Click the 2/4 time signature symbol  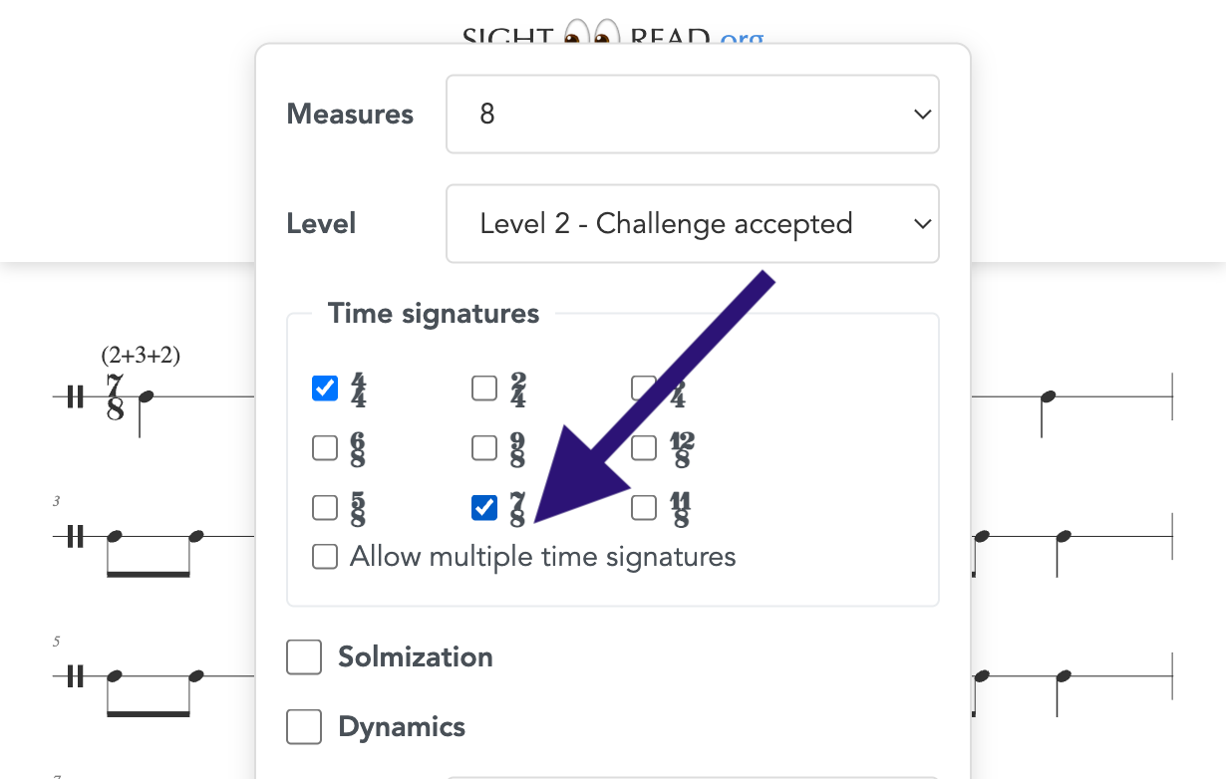[516, 389]
